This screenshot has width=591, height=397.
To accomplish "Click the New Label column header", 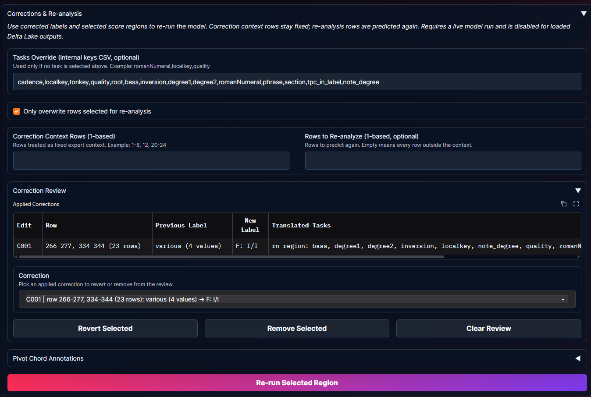I will coord(250,225).
